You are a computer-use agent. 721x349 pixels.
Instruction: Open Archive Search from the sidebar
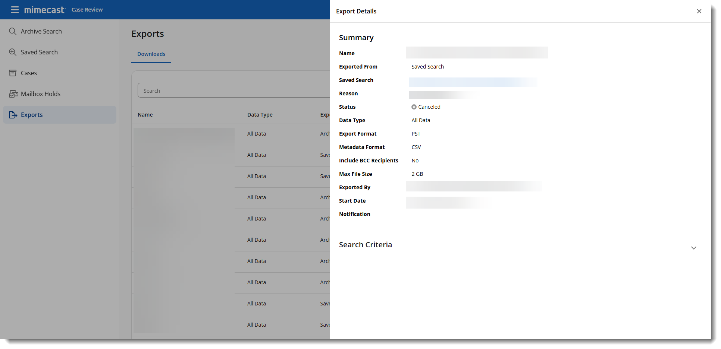pyautogui.click(x=41, y=31)
